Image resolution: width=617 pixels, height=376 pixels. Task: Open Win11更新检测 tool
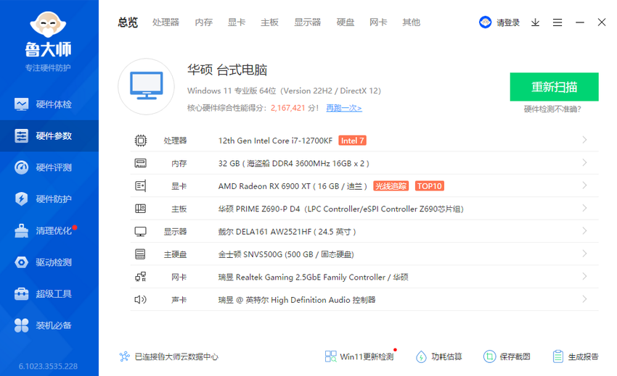coord(359,356)
